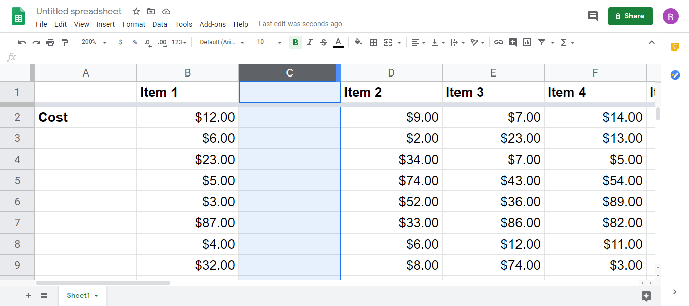689x306 pixels.
Task: Format as currency with dollar icon
Action: coord(121,42)
